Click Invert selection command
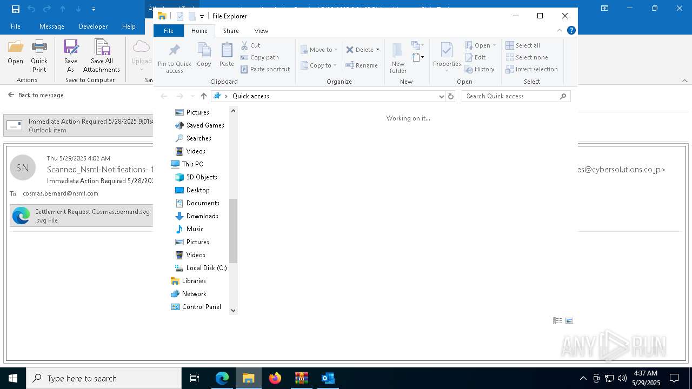 (x=531, y=69)
